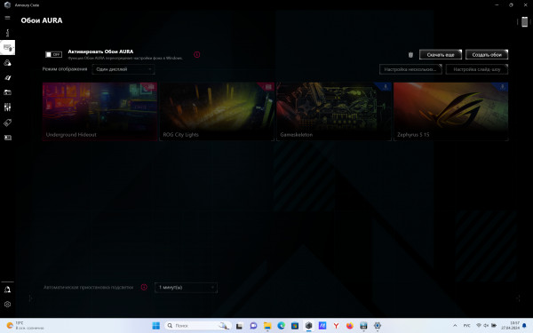Select the Underground Hideout wallpaper
Viewport: 533px width, 333px height.
(99, 111)
